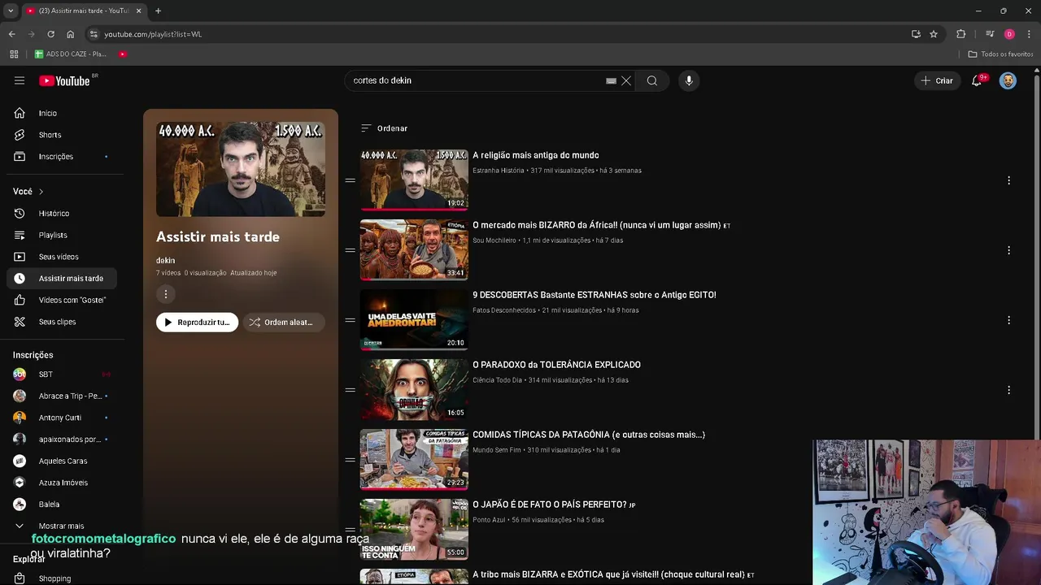The height and width of the screenshot is (585, 1041).
Task: Bookmark this page with the star icon
Action: click(x=934, y=34)
